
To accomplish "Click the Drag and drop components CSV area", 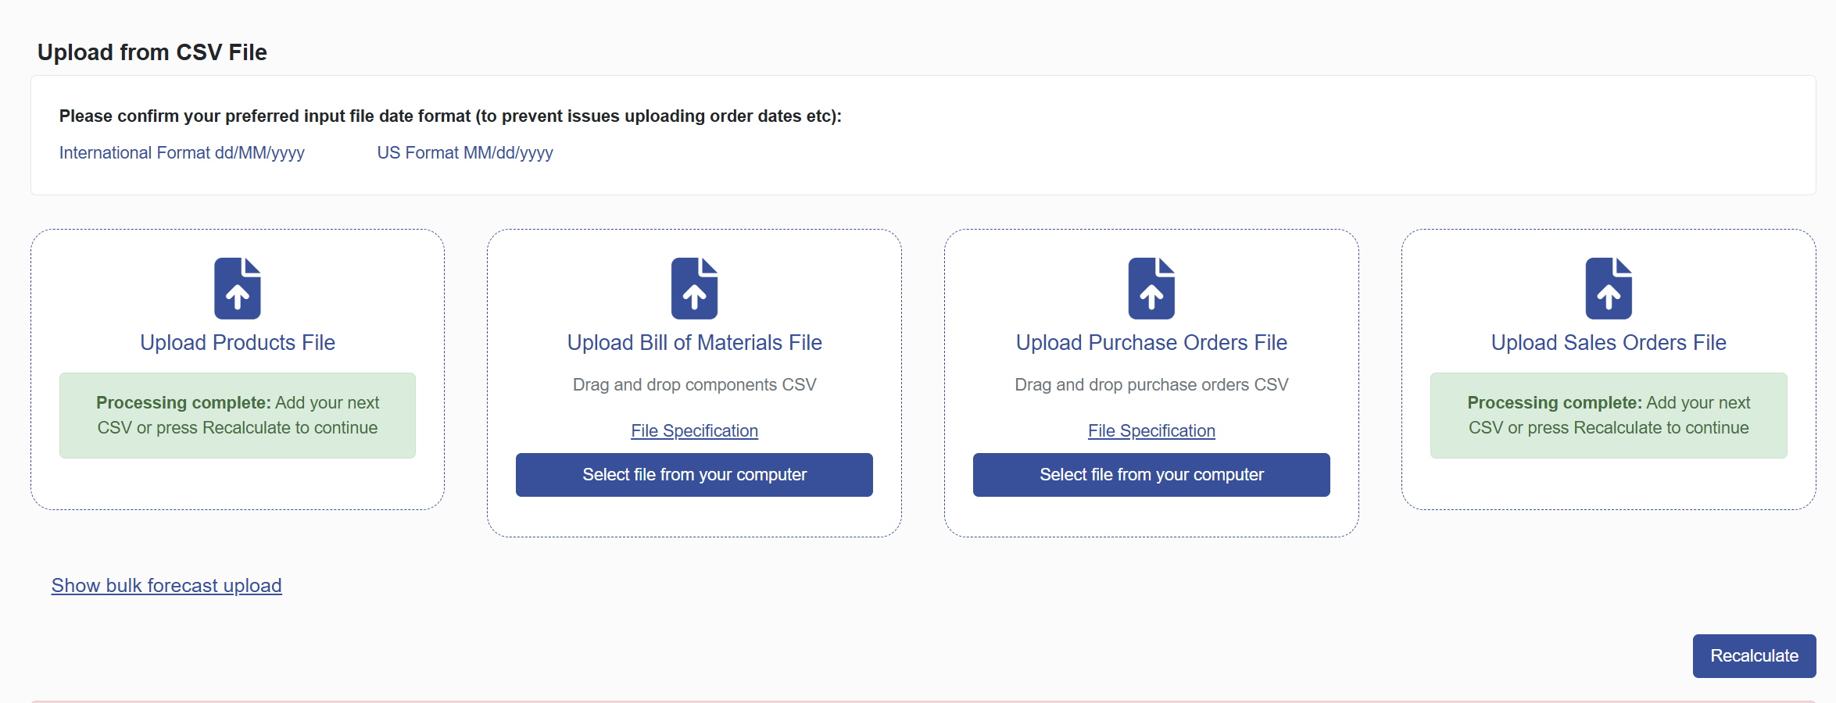I will click(694, 385).
